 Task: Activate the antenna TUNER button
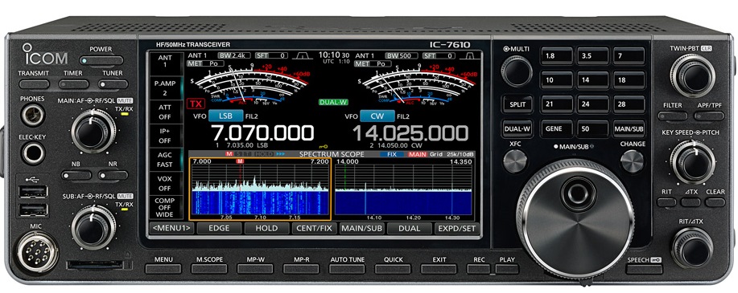pos(113,84)
